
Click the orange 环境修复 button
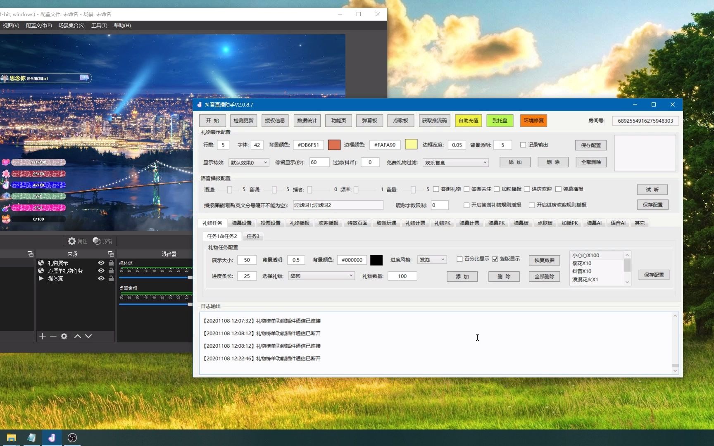tap(534, 121)
